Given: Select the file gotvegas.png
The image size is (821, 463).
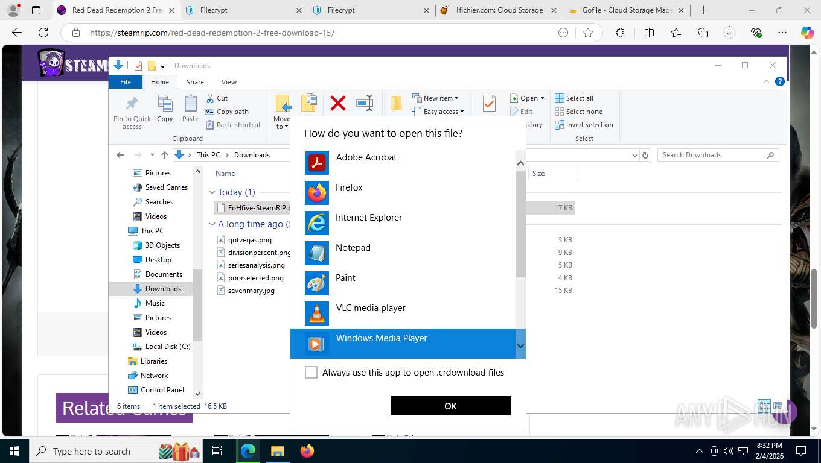Looking at the screenshot, I should [250, 240].
